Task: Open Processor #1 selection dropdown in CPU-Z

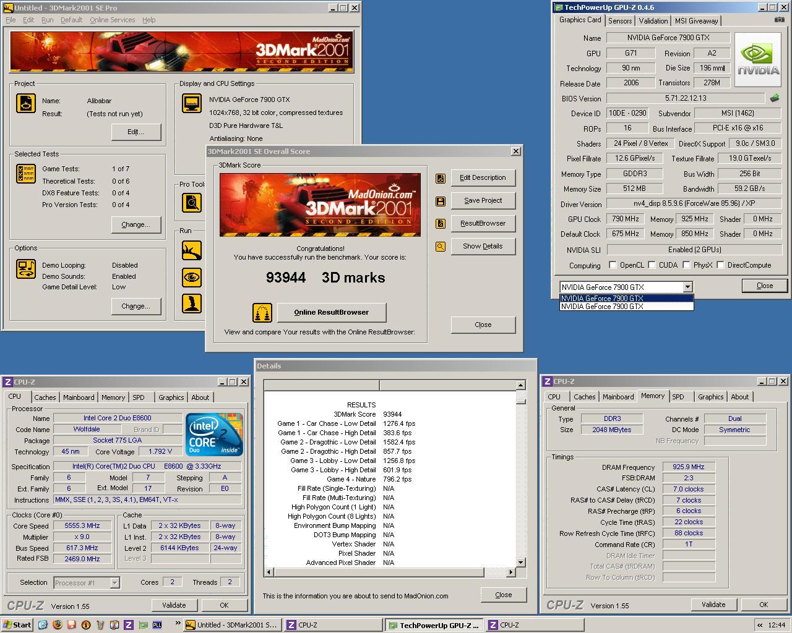Action: 114,582
